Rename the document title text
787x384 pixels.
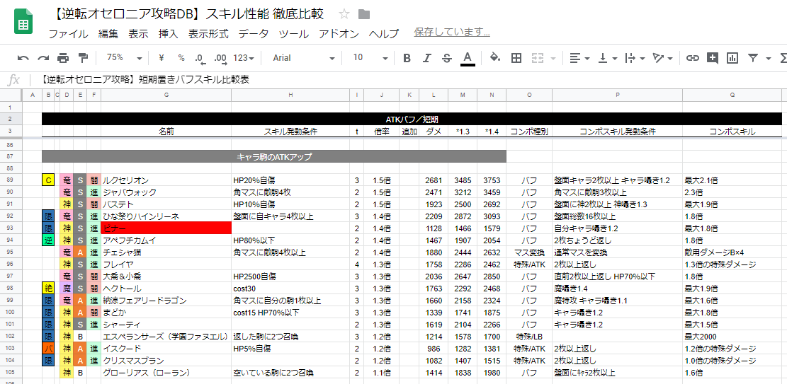coord(188,14)
